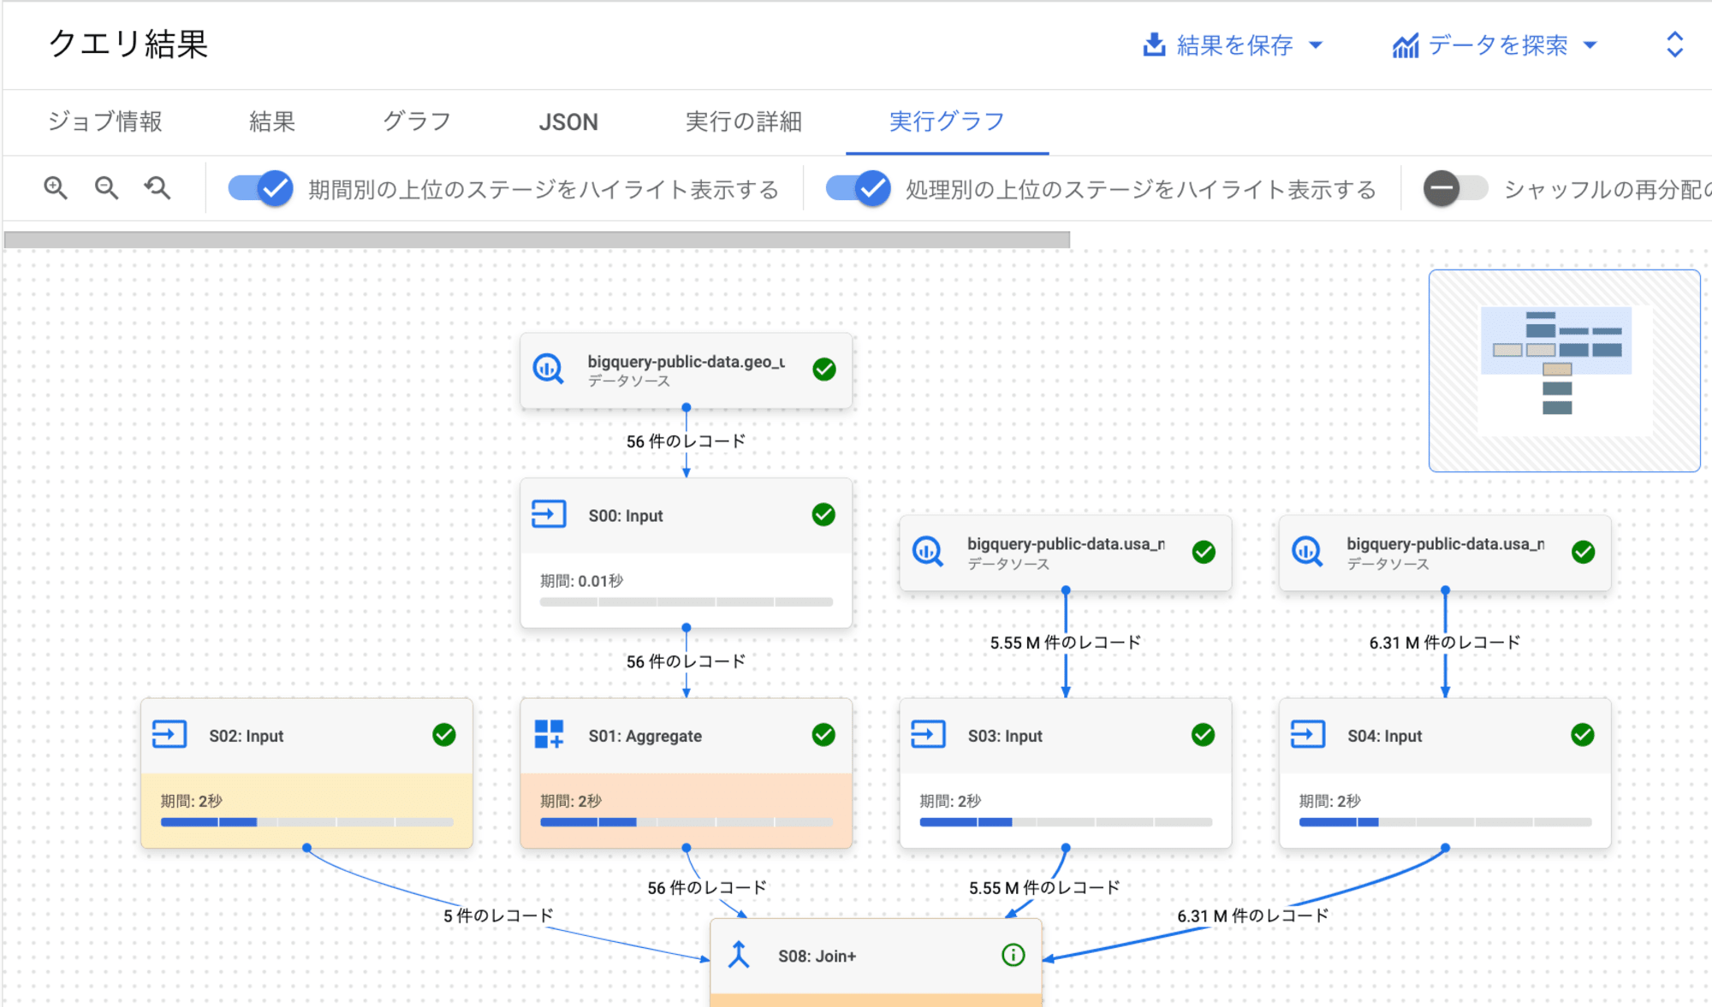
Task: Click the 期間: 2秒 text on S04: Input
Action: tap(1329, 801)
